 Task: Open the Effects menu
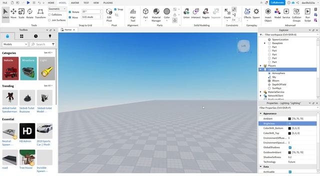[x=247, y=13]
